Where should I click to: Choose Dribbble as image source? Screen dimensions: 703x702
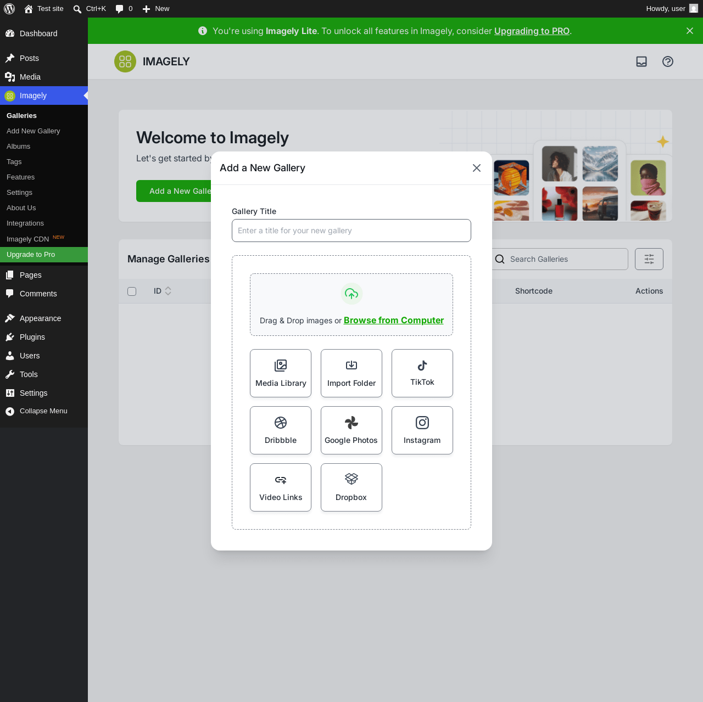pos(281,430)
